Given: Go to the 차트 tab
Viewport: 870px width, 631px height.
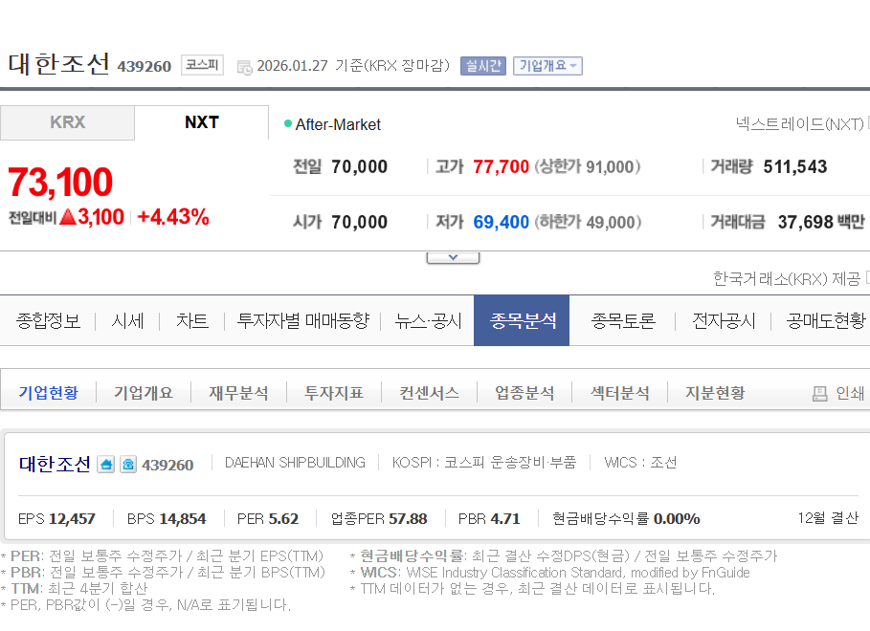Looking at the screenshot, I should pos(192,321).
